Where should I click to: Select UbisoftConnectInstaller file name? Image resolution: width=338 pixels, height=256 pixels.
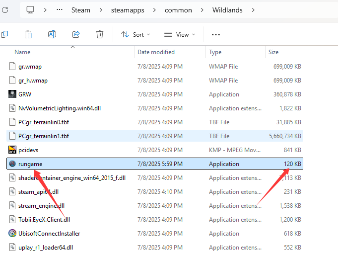49,234
